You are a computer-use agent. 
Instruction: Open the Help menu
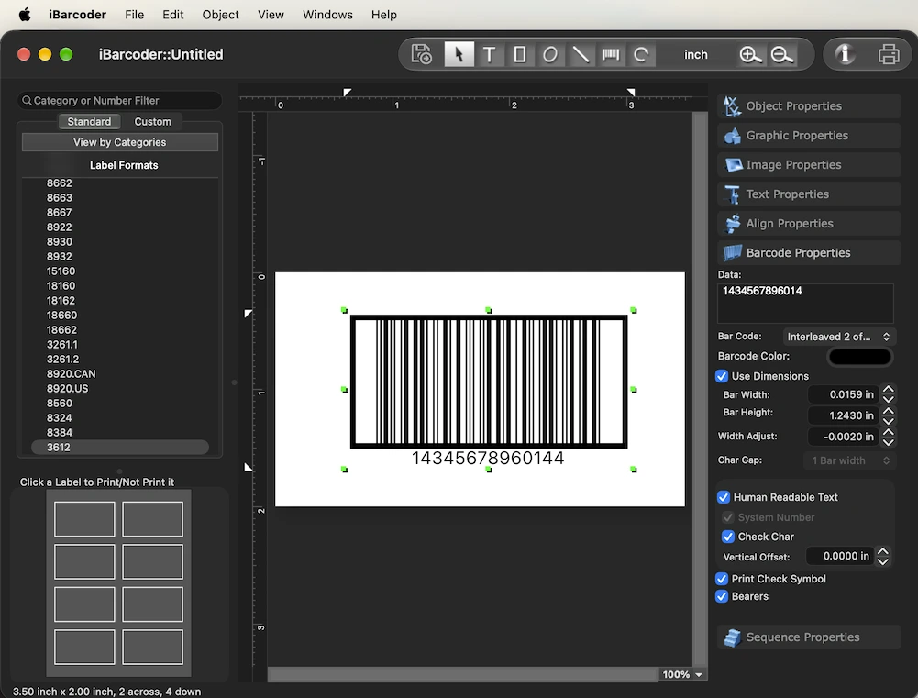point(383,15)
